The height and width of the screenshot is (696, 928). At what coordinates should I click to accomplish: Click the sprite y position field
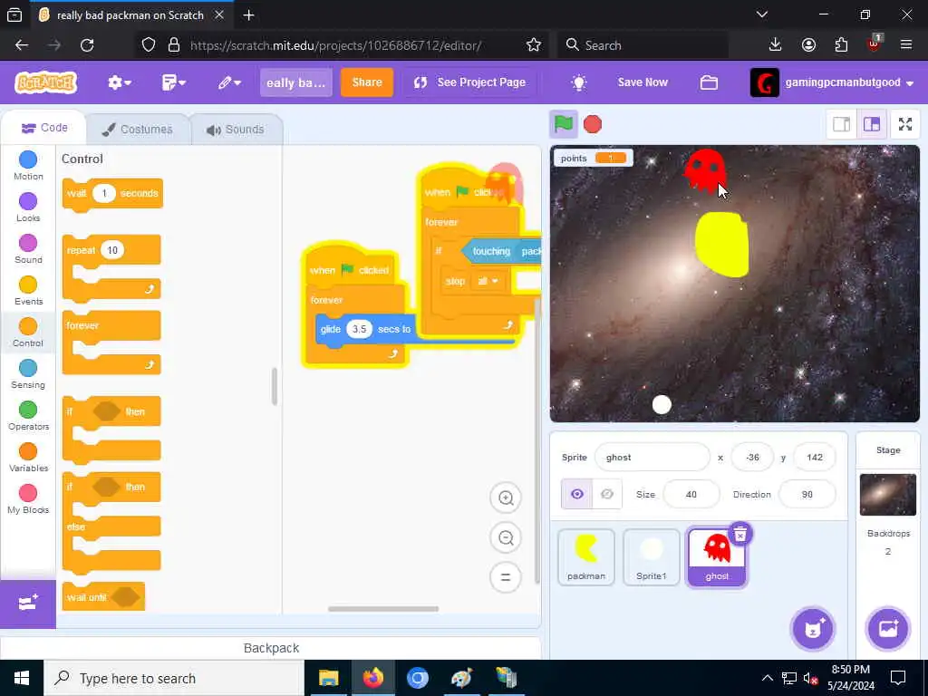pos(815,458)
